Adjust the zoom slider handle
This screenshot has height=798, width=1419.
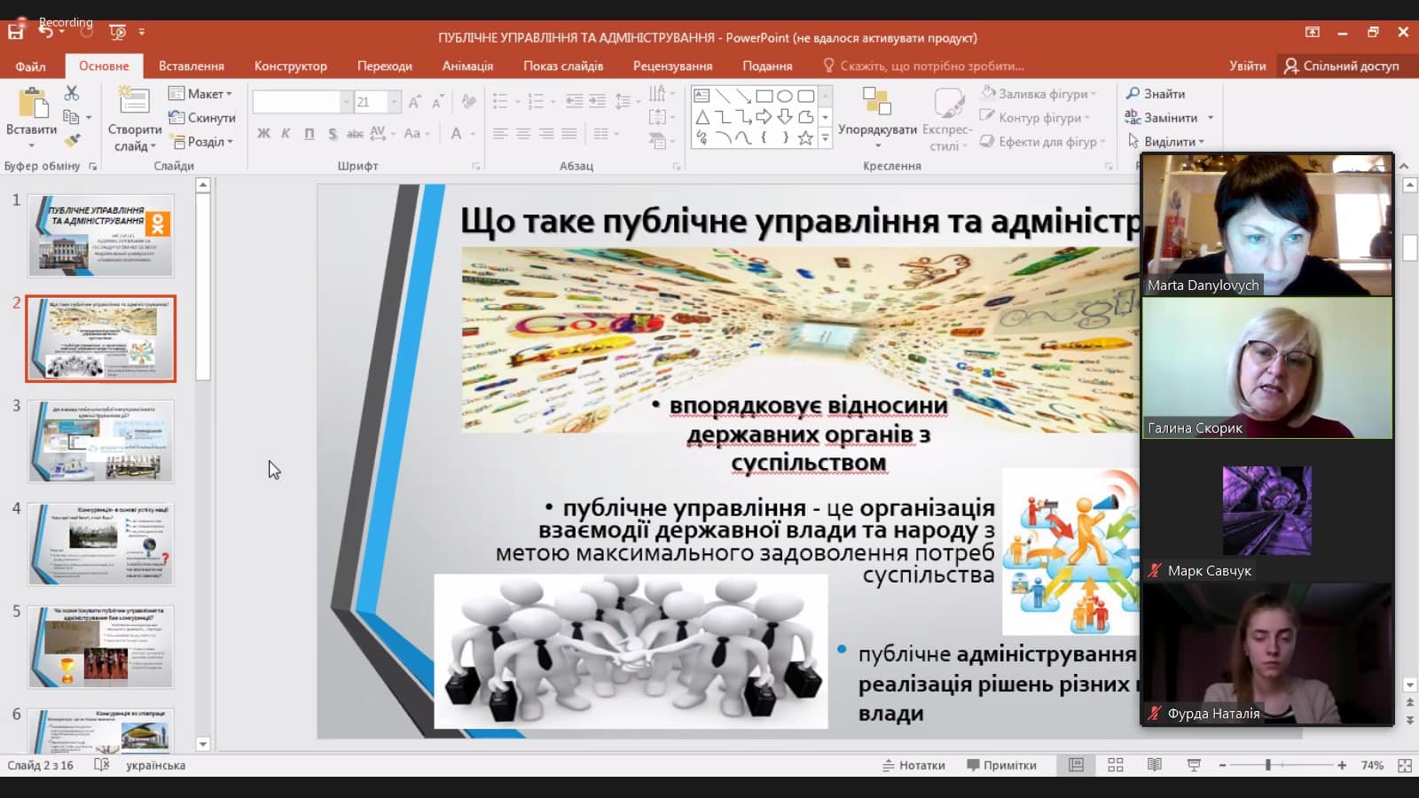pyautogui.click(x=1268, y=765)
